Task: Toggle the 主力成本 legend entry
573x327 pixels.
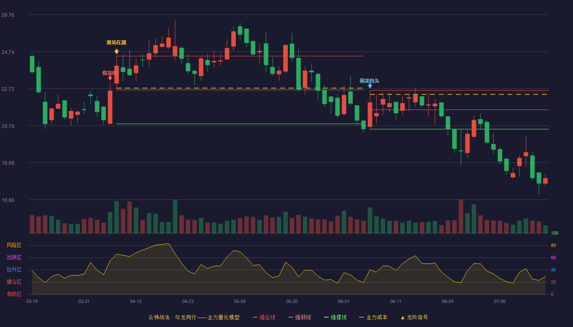Action: coord(373,317)
